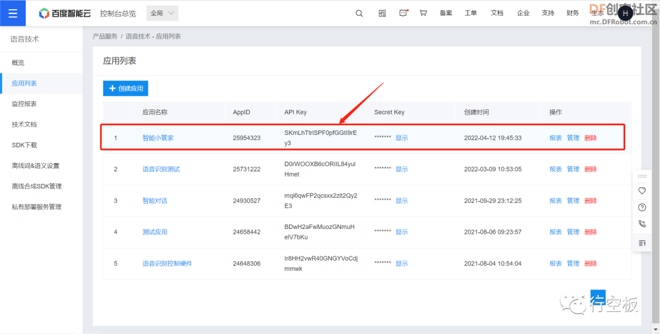Click API Key starting with BDwH2aFw
This screenshot has height=334, width=660.
(320, 232)
